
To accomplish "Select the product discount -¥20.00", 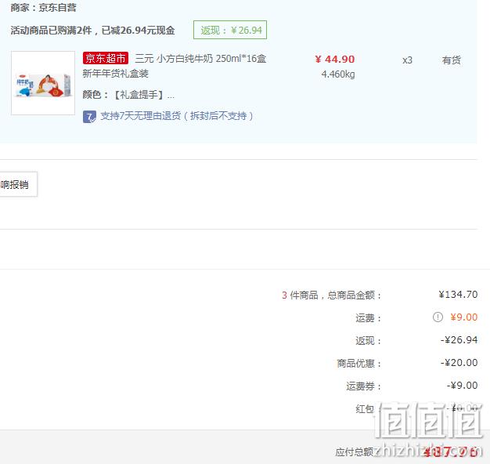I will [x=459, y=363].
